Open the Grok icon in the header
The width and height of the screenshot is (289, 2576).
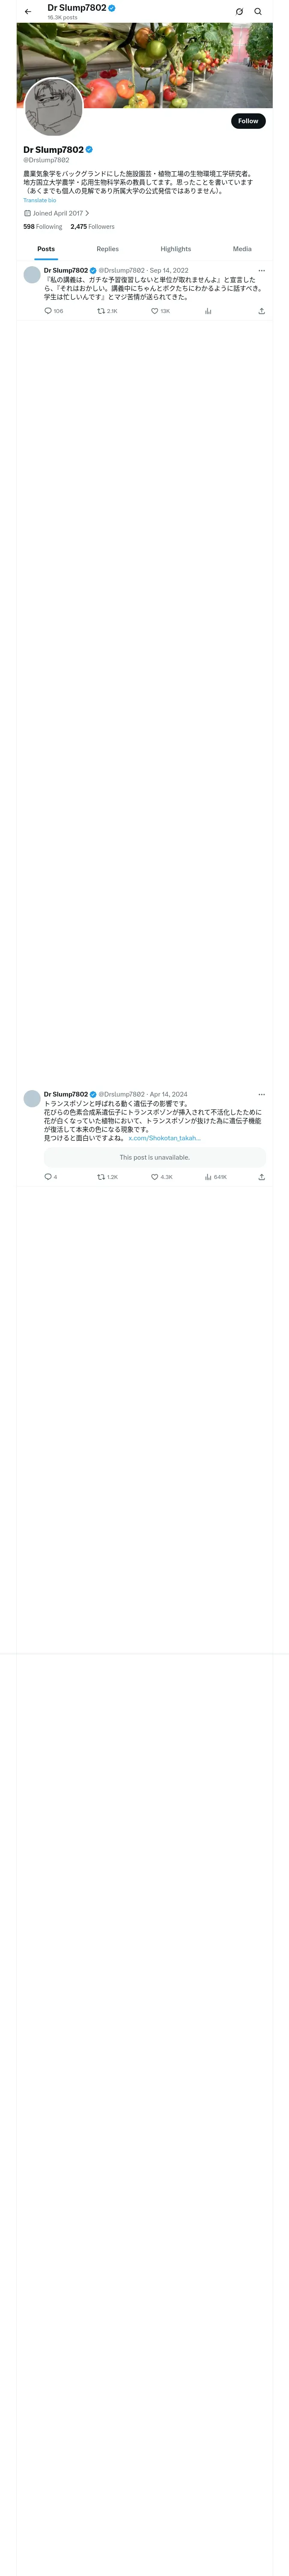tap(239, 12)
